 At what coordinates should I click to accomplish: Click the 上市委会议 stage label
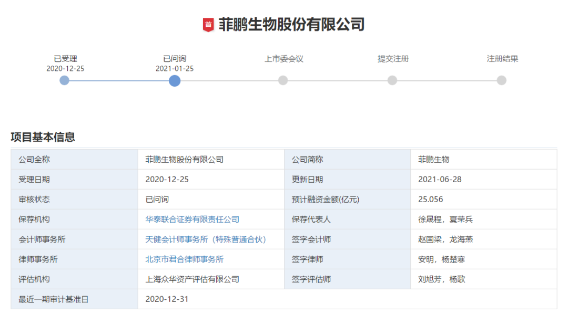coord(283,59)
